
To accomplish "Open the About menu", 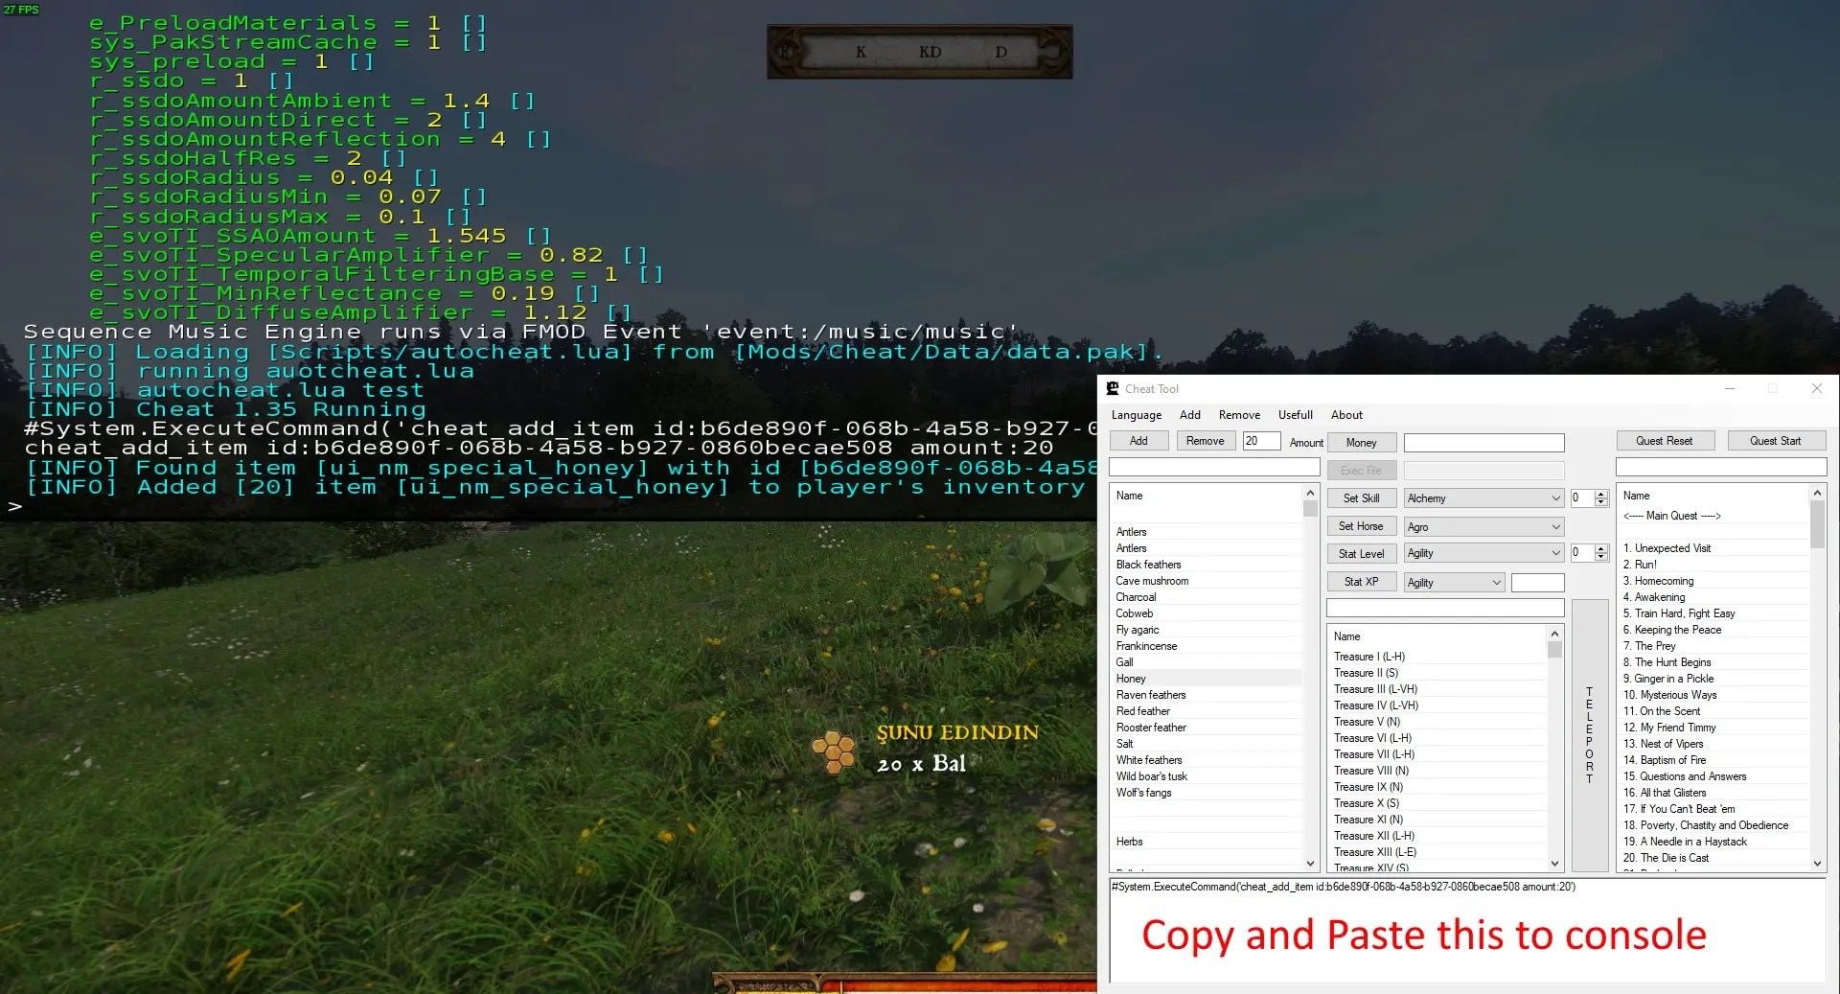I will point(1346,415).
